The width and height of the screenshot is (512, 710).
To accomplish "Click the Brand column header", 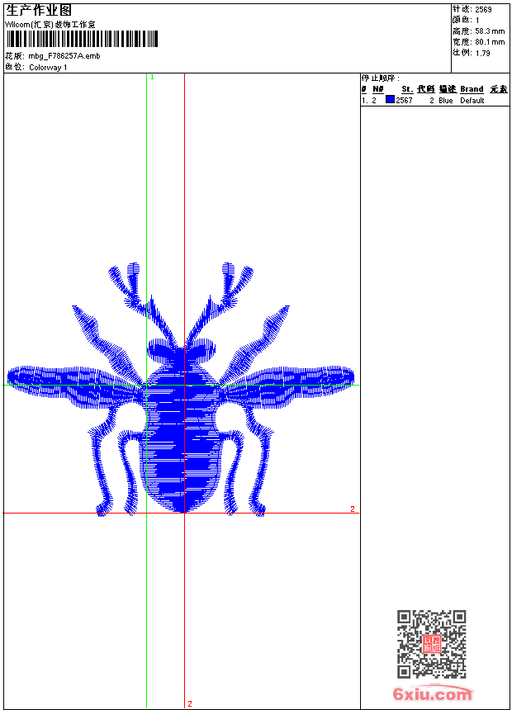I will click(472, 89).
